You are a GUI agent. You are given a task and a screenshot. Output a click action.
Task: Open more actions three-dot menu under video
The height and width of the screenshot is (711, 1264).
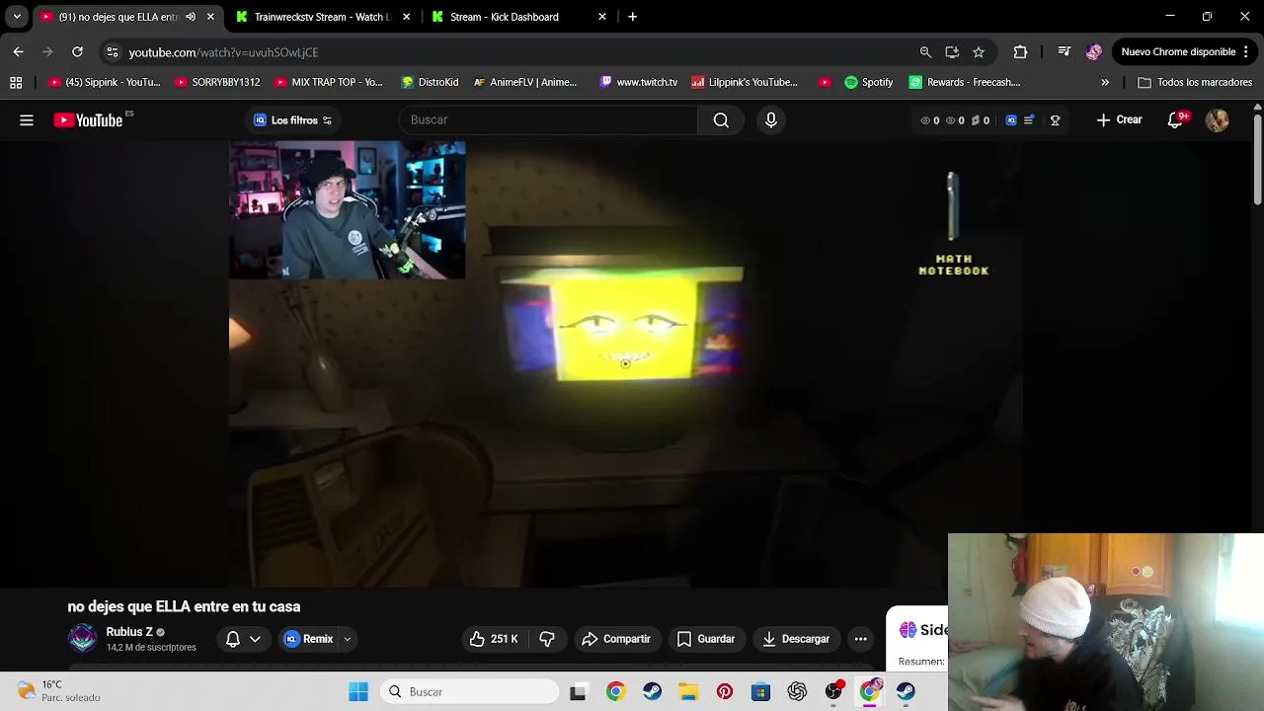[x=860, y=639]
